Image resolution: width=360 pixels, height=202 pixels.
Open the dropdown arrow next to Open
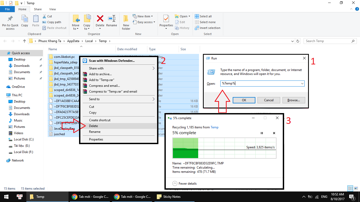(x=190, y=16)
